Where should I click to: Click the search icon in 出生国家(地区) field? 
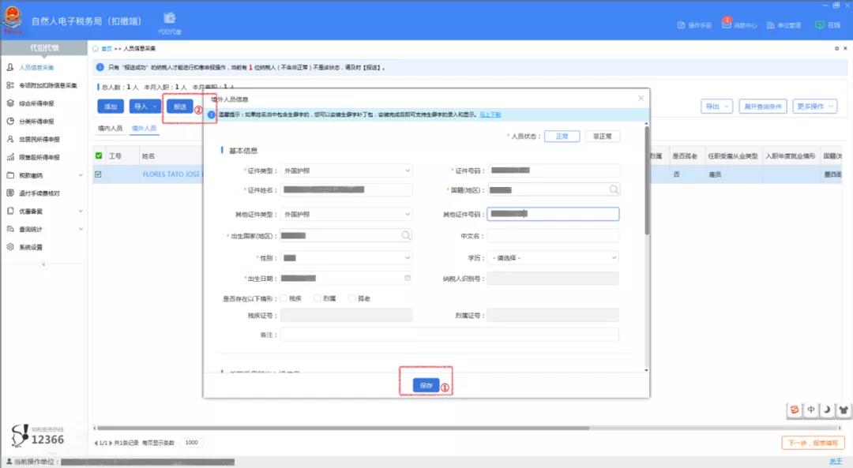pos(405,235)
